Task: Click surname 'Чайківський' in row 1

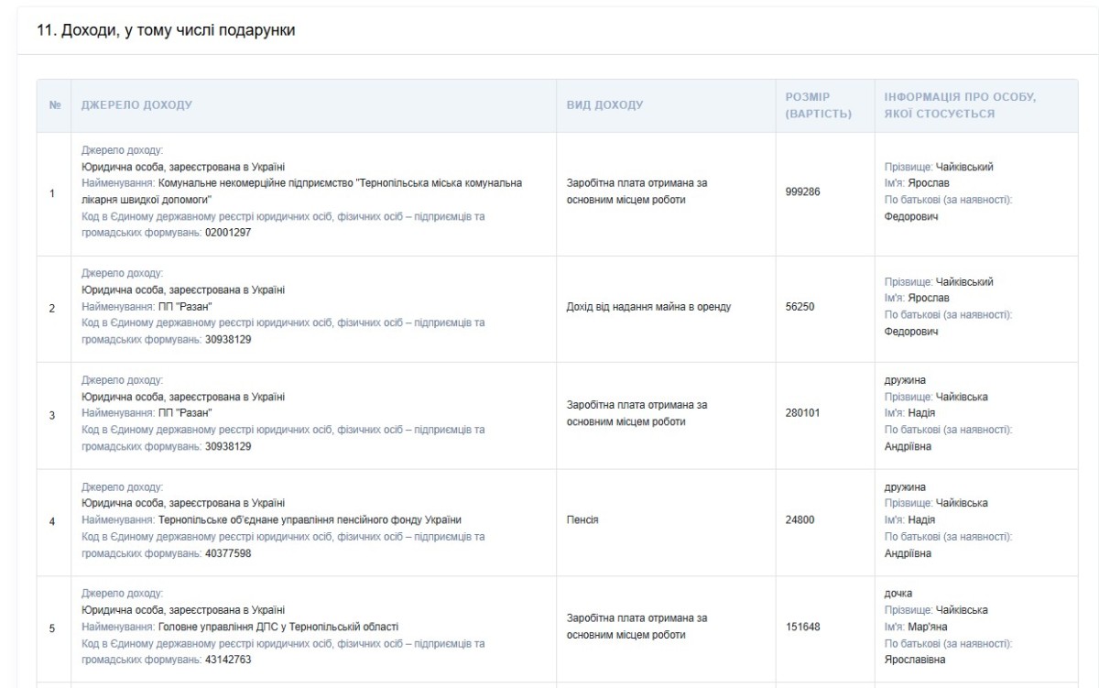Action: click(964, 167)
